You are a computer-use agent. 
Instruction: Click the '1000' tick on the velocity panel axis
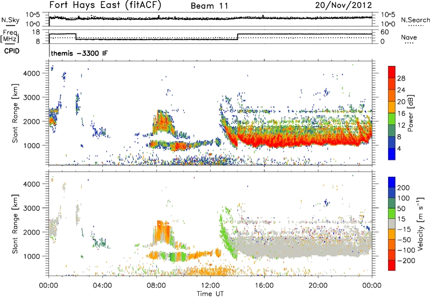(31, 256)
